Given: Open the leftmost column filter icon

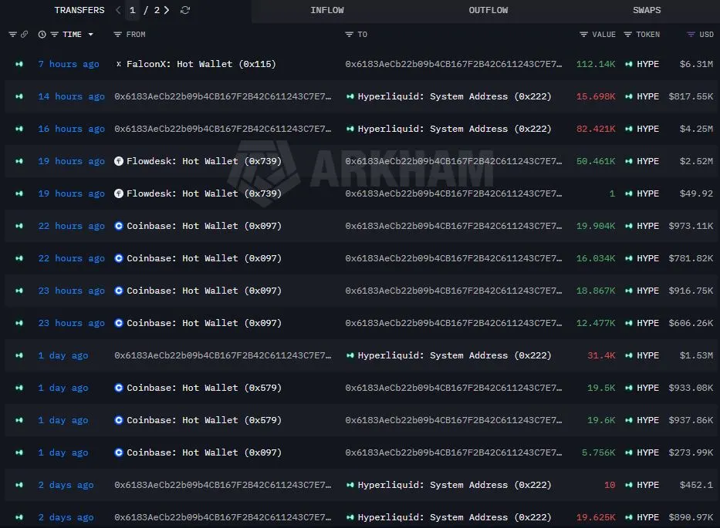Looking at the screenshot, I should pyautogui.click(x=12, y=35).
